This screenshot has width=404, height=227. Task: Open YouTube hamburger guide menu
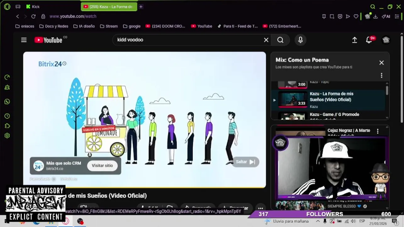tap(24, 40)
